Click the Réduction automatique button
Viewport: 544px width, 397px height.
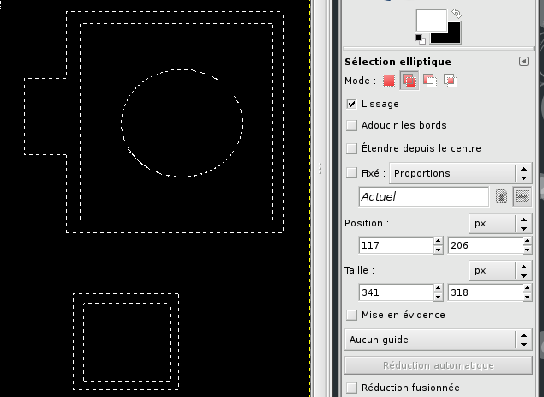(x=438, y=365)
